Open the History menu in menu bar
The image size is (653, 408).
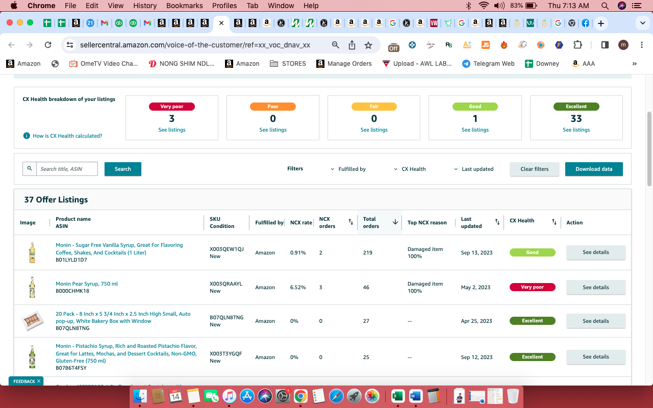(x=145, y=6)
